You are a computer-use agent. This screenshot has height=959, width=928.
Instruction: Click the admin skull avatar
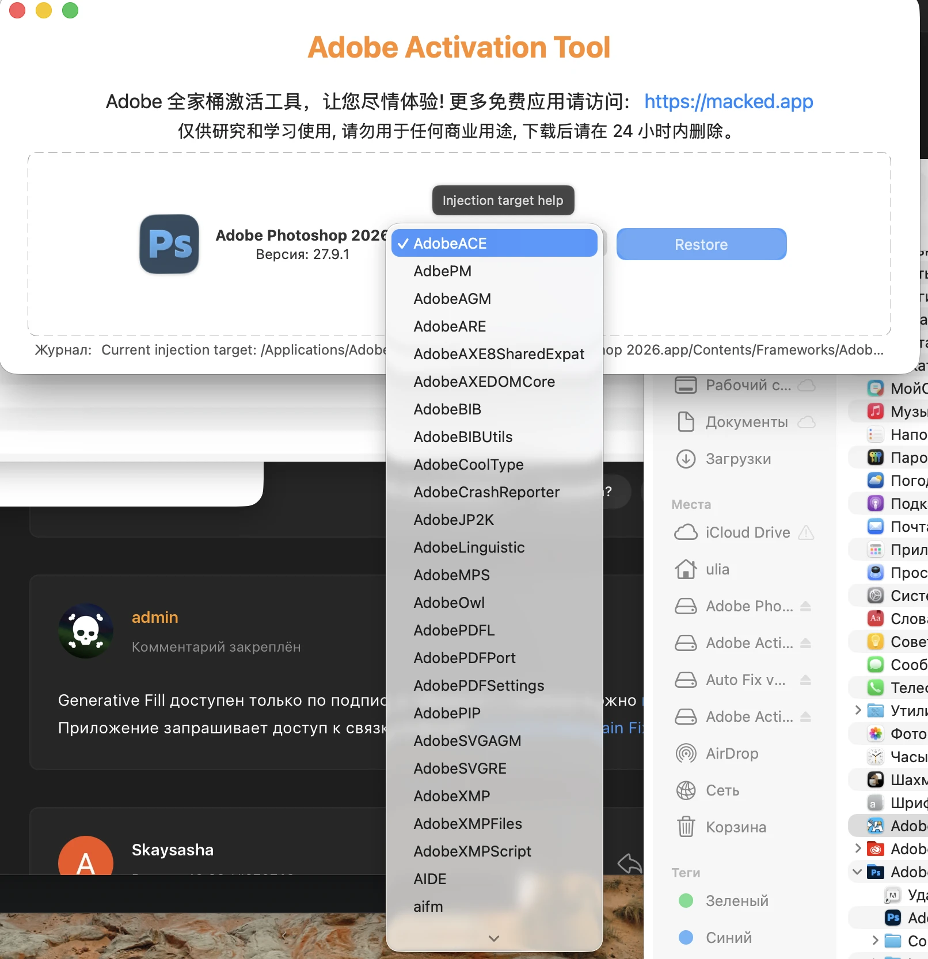pos(86,631)
